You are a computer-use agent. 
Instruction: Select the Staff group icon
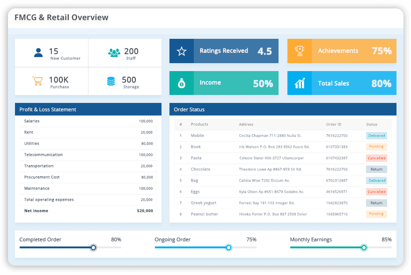114,51
